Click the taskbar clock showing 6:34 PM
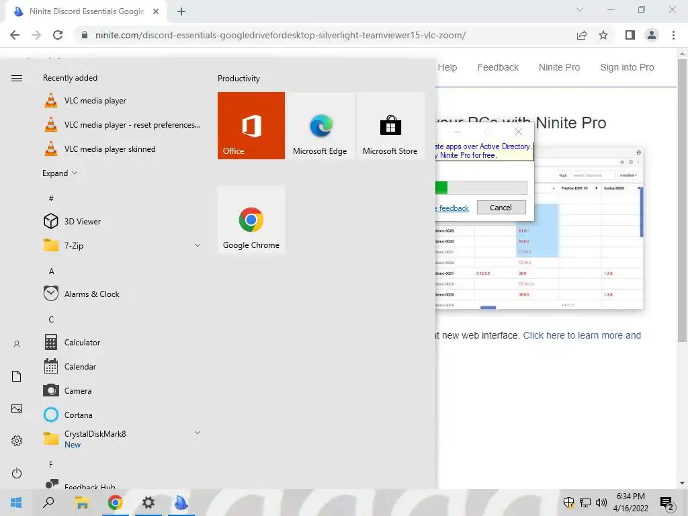The image size is (688, 516). [x=630, y=503]
